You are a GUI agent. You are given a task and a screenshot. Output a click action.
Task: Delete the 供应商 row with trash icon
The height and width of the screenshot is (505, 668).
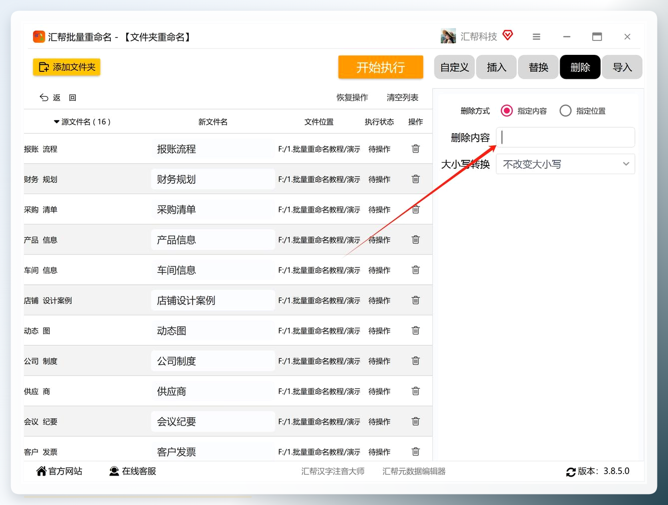pos(415,391)
